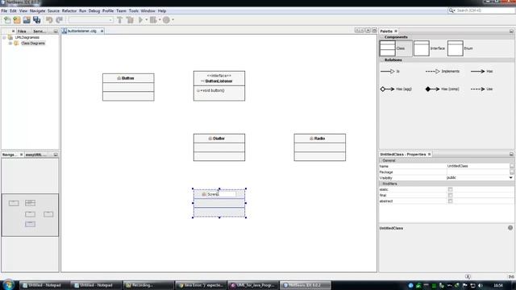The image size is (516, 290).
Task: Collapse the General properties section
Action: pos(381,160)
